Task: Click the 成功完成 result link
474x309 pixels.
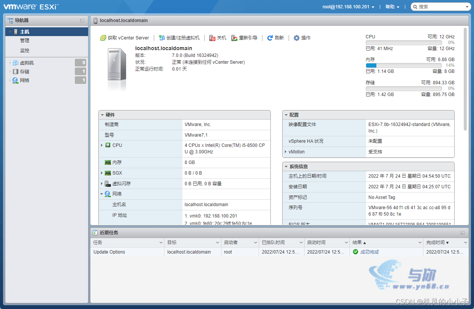Action: point(369,252)
